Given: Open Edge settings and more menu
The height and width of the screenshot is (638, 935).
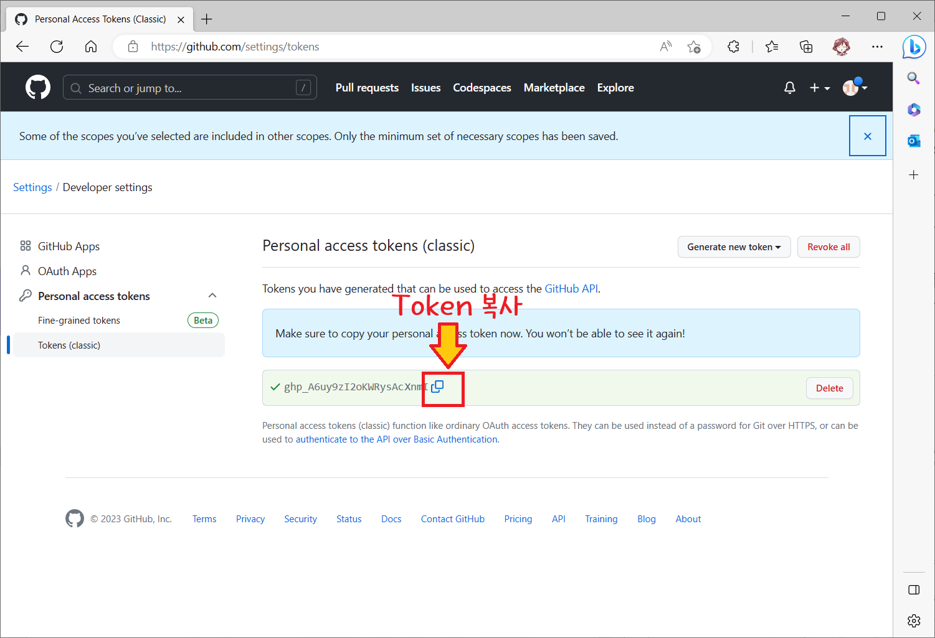Looking at the screenshot, I should click(x=877, y=47).
